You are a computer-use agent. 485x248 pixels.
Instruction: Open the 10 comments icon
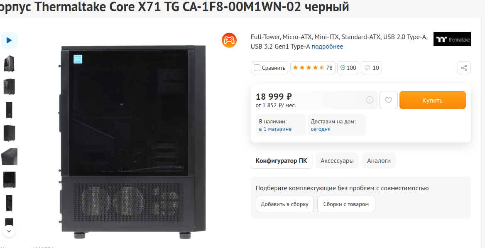tap(372, 68)
